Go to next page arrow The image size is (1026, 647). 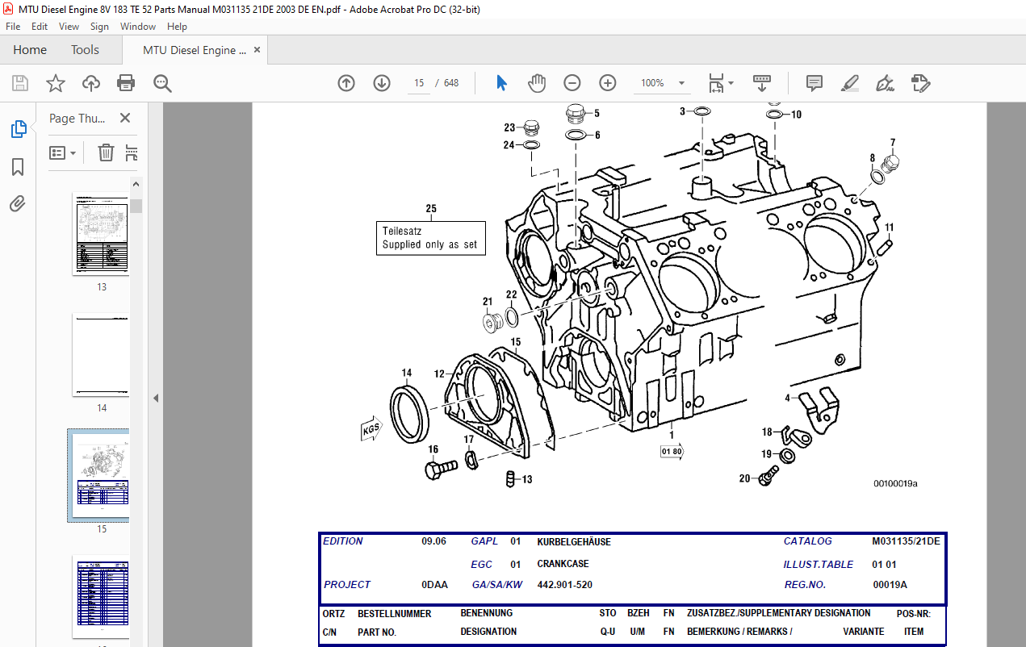[382, 83]
